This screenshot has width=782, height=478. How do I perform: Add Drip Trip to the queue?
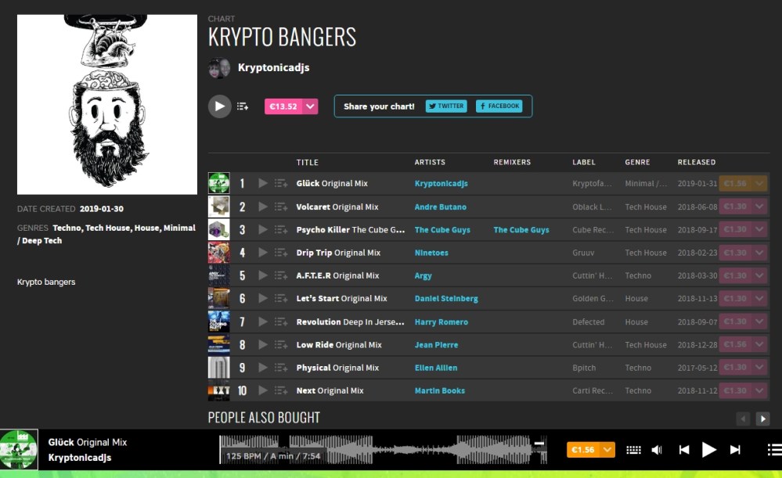(281, 253)
